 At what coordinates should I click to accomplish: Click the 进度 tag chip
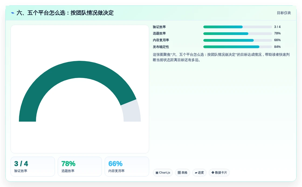(x=199, y=172)
